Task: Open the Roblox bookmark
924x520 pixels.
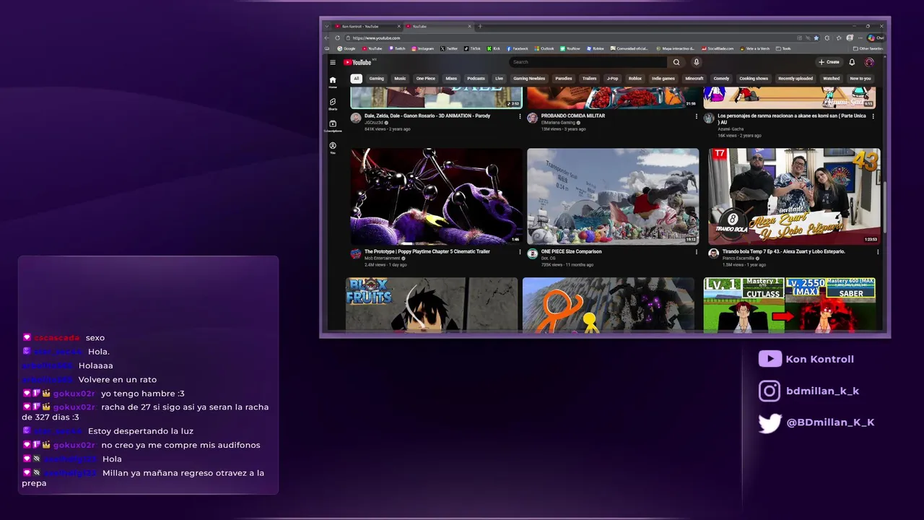Action: 596,48
